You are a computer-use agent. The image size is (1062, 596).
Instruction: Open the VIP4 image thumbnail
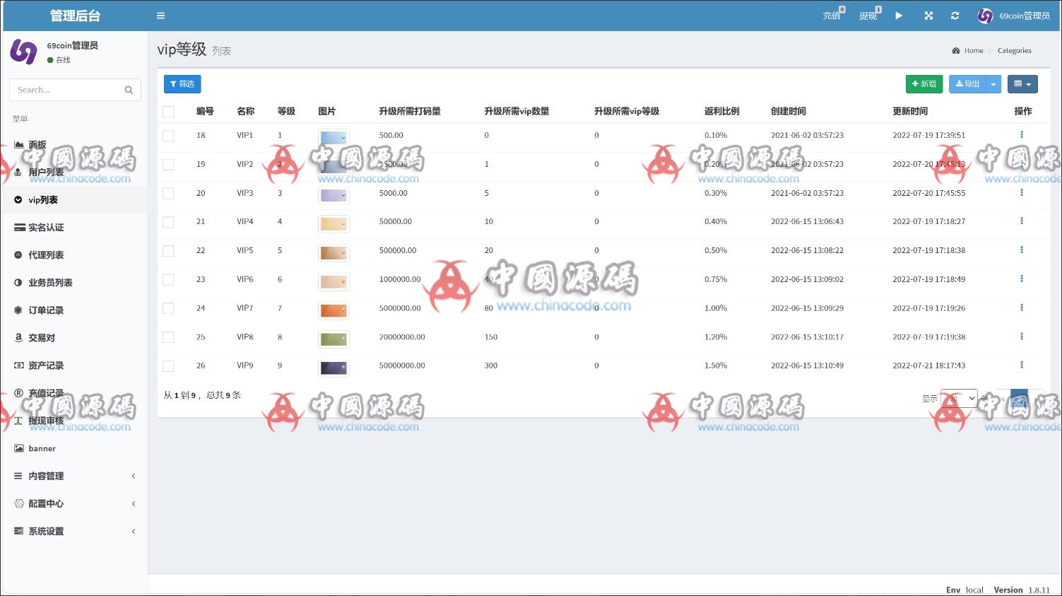coord(333,224)
